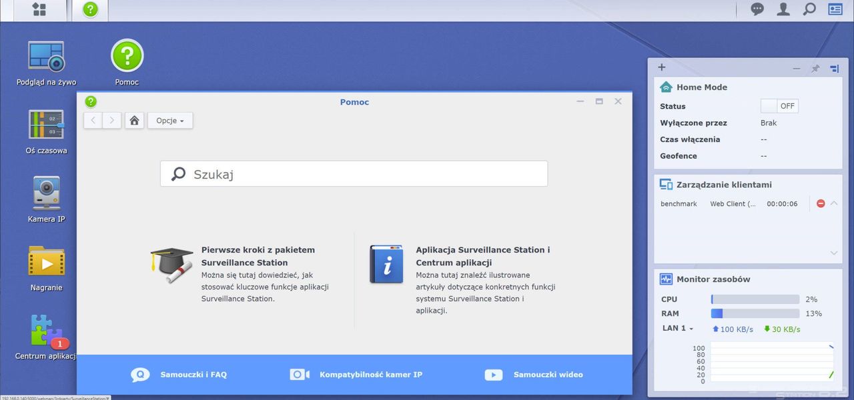Open Kamera IP desktop icon
The width and height of the screenshot is (854, 400).
pyautogui.click(x=46, y=200)
